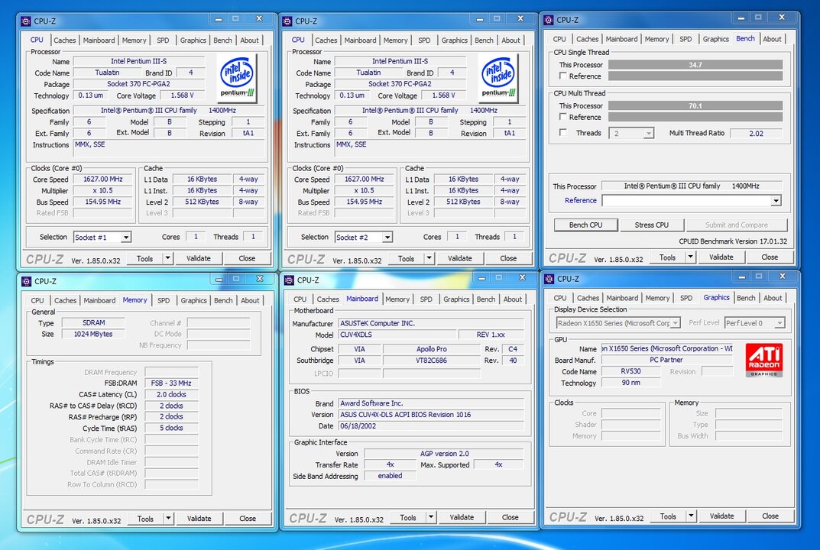Click Validate in the Bench window
The width and height of the screenshot is (820, 550).
721,257
